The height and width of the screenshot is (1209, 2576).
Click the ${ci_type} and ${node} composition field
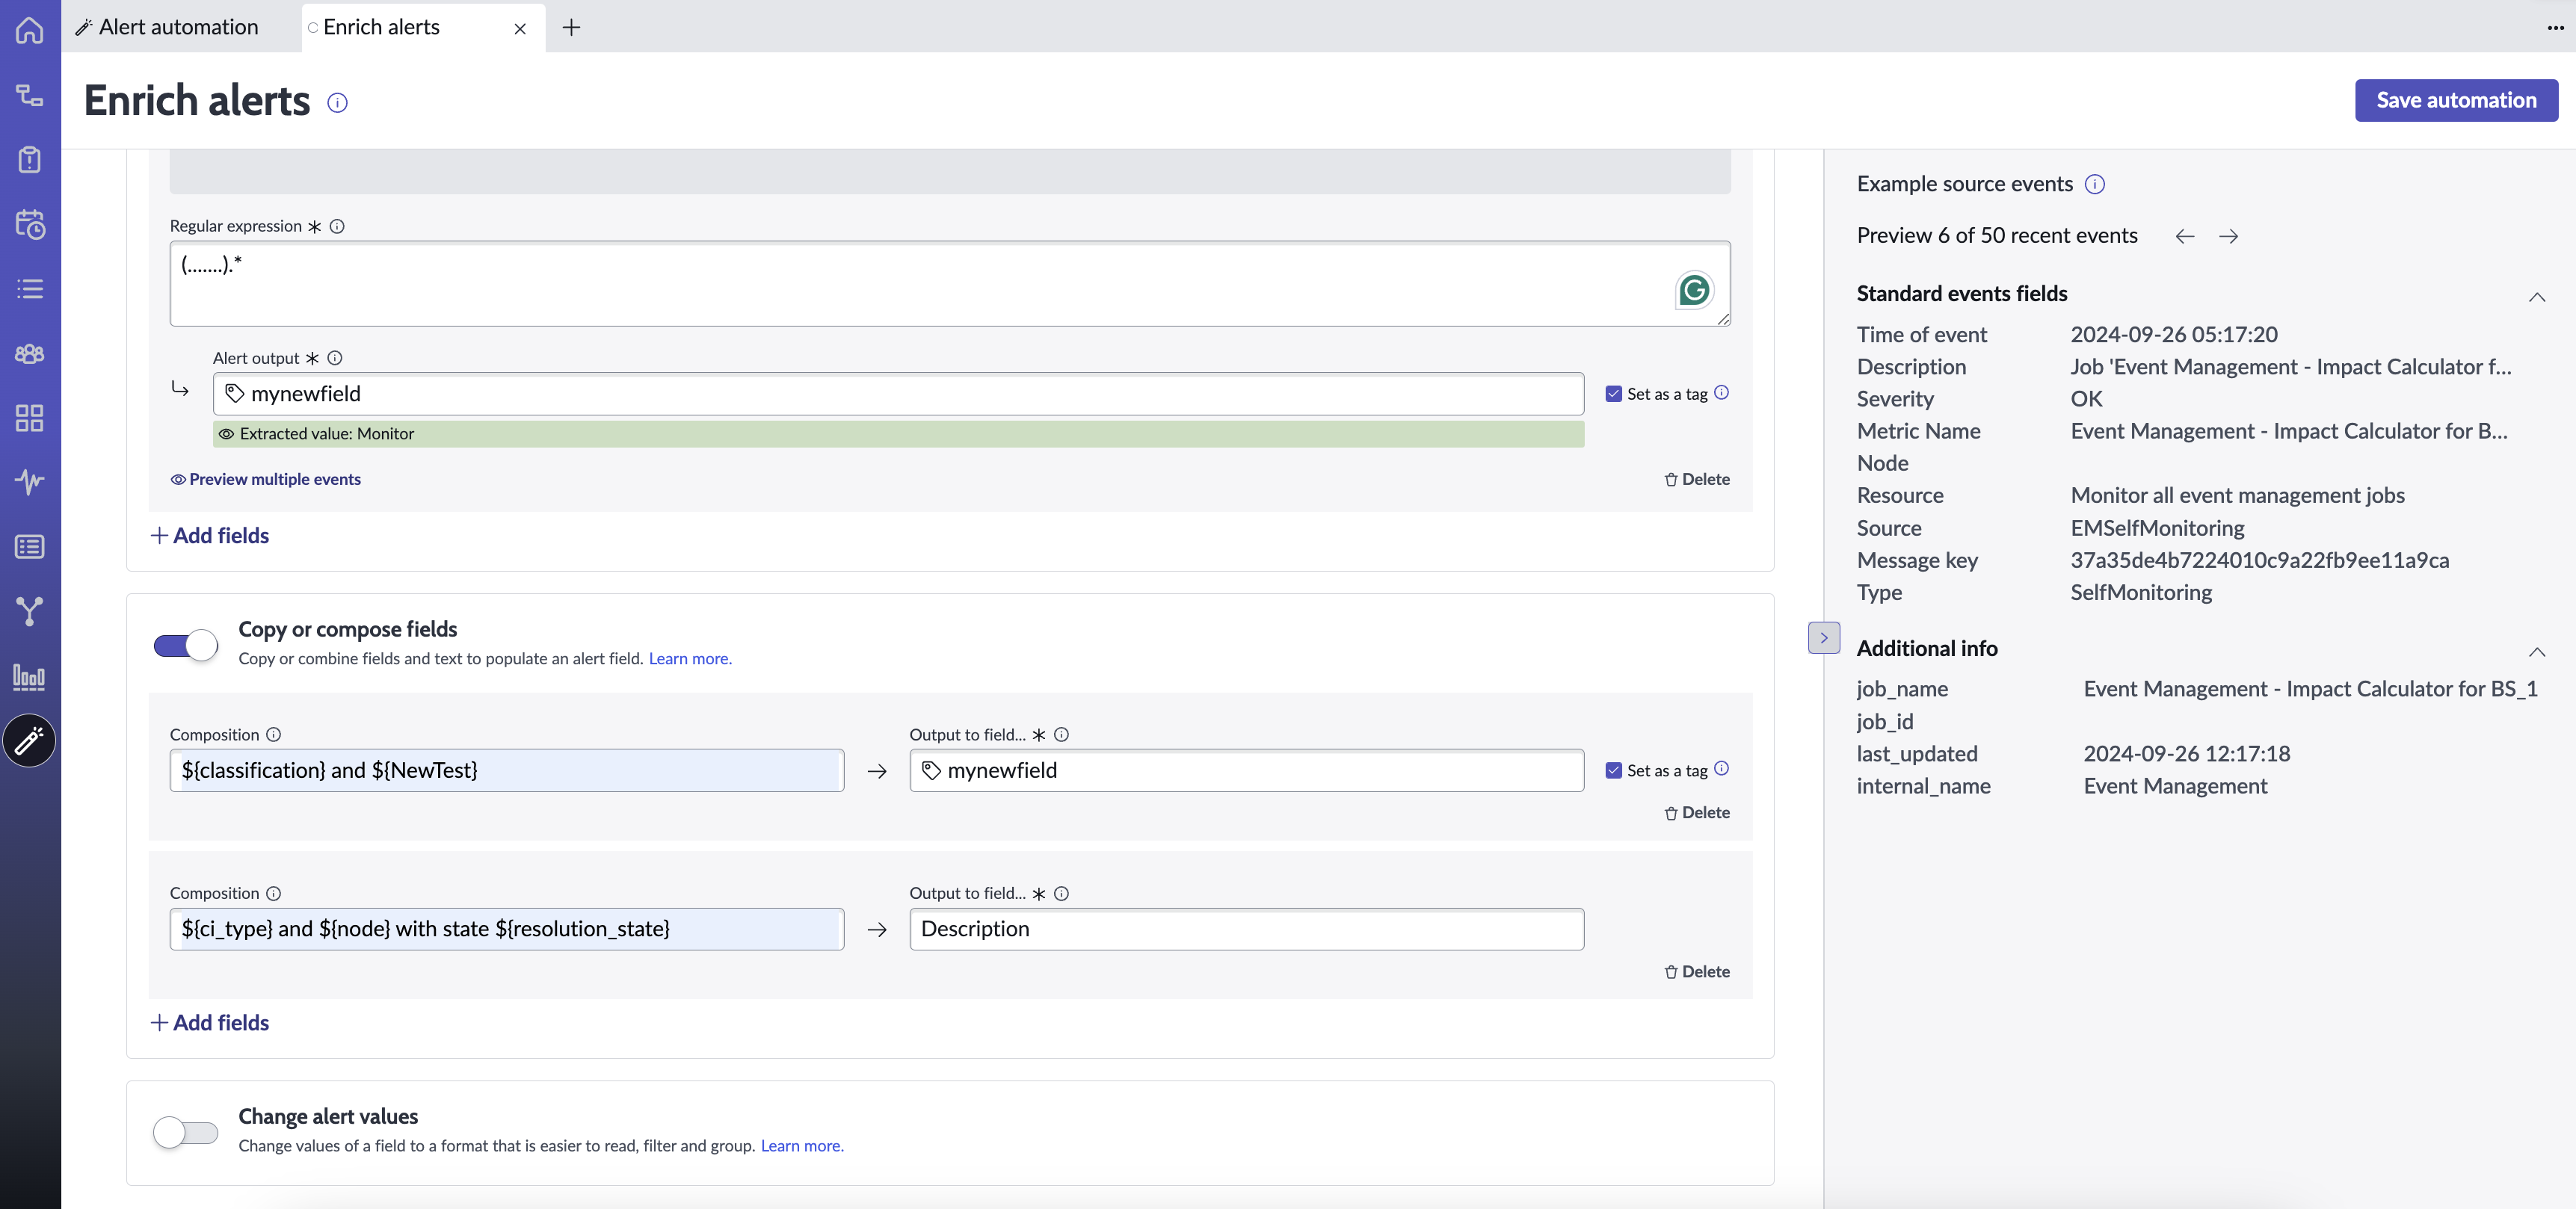point(507,930)
